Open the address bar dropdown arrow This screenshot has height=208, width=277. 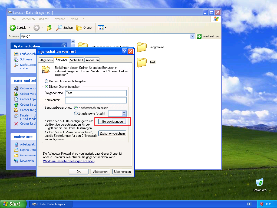192,36
